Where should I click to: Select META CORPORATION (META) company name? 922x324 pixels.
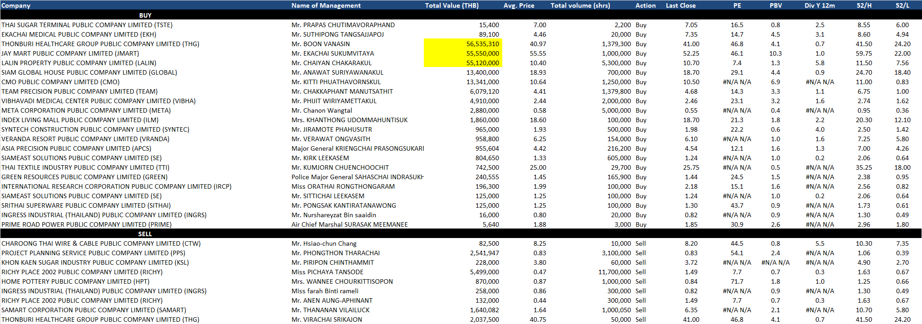86,110
